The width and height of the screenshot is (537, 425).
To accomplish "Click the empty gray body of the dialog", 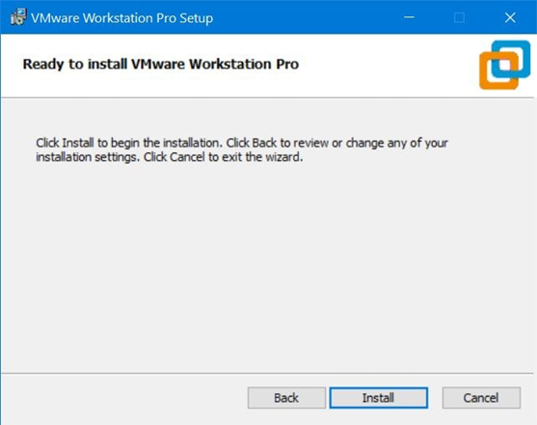I will click(267, 267).
